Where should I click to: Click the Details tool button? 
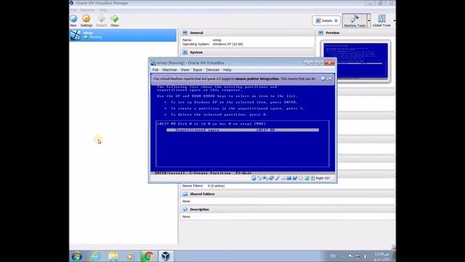pos(326,20)
